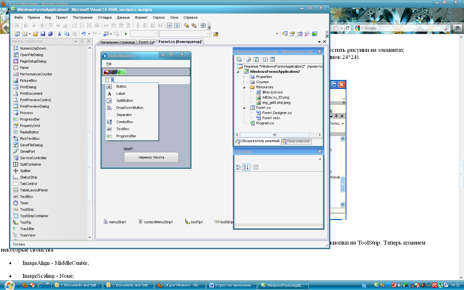Select Program.cs in solution tree
Screen dimensions: 464x290
click(265, 123)
